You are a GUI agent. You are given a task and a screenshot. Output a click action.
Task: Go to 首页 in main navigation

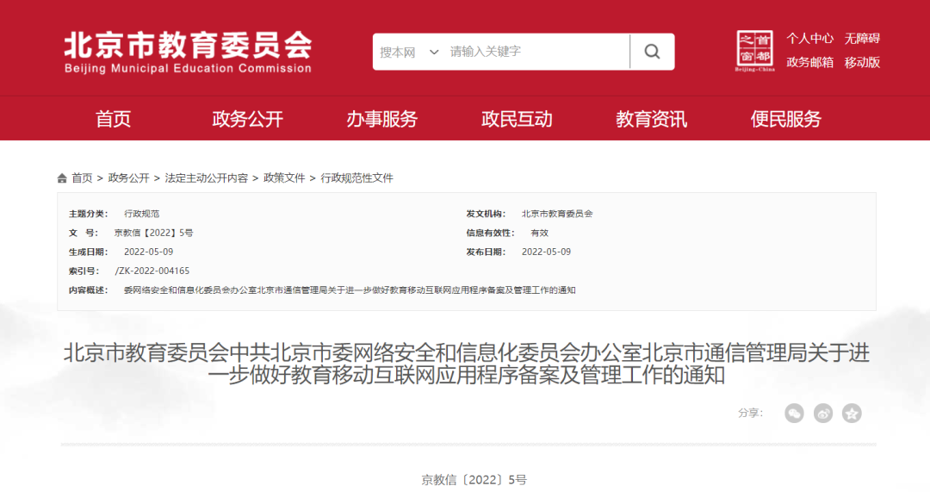[x=114, y=119]
